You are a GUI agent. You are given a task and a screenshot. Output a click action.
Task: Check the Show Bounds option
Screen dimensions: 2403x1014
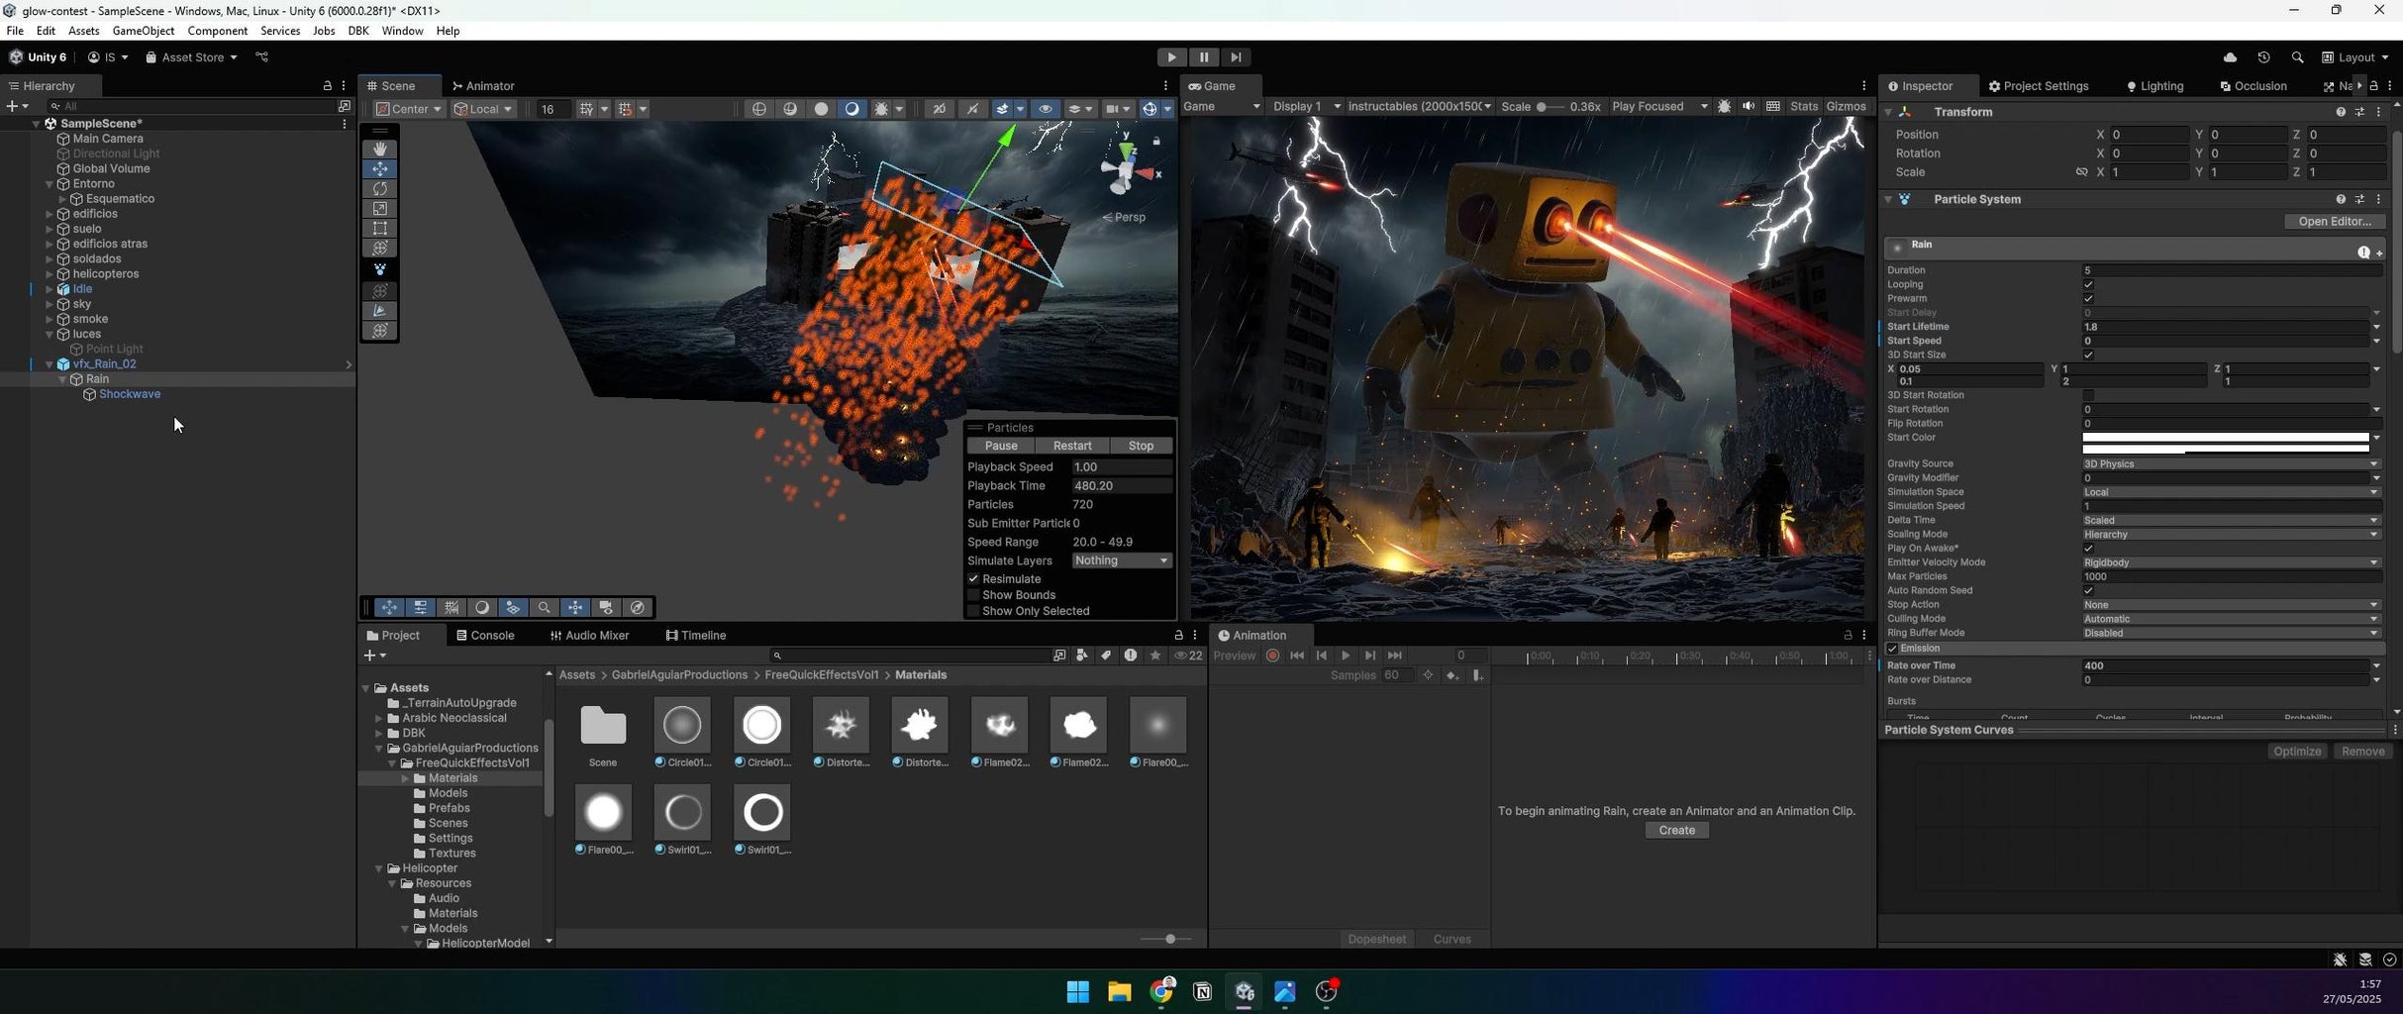tap(973, 595)
